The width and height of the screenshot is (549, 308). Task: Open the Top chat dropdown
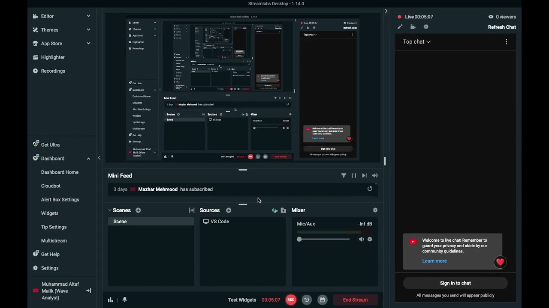pyautogui.click(x=416, y=42)
